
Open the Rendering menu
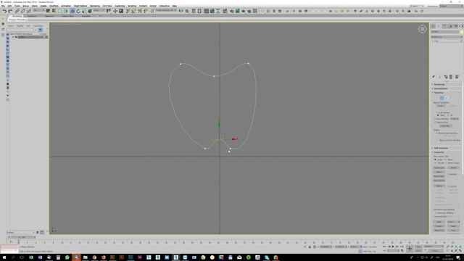(x=95, y=6)
